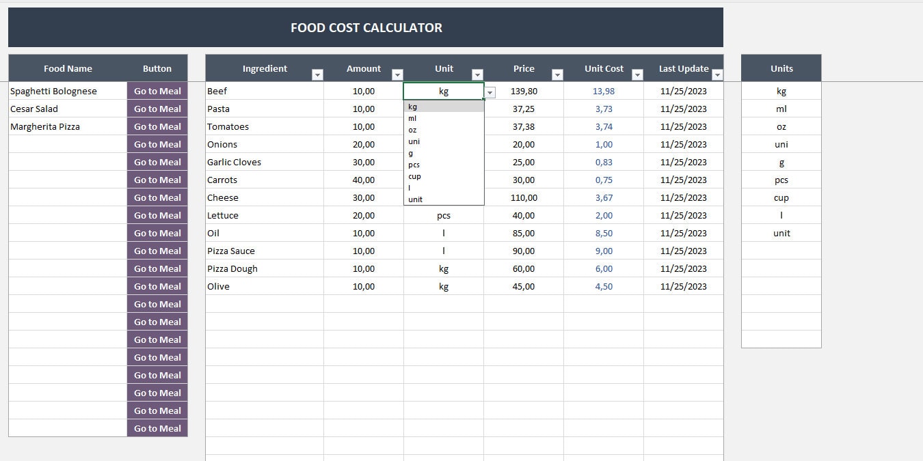Click the Cheese unit cost value
923x461 pixels.
click(603, 197)
